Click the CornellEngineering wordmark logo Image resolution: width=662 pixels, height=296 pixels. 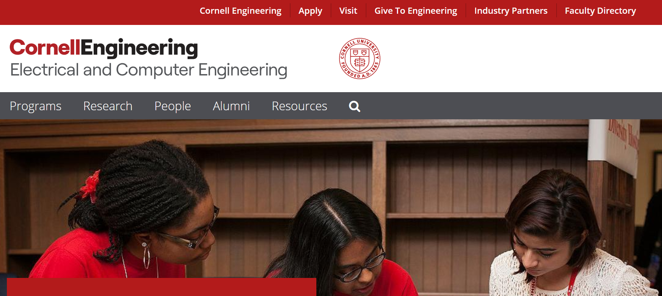[104, 48]
